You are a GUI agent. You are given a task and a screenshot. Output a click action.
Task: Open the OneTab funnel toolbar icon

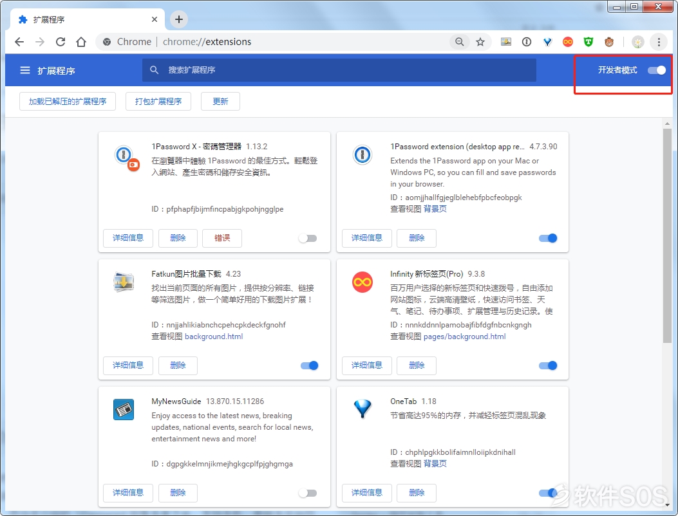pos(547,42)
